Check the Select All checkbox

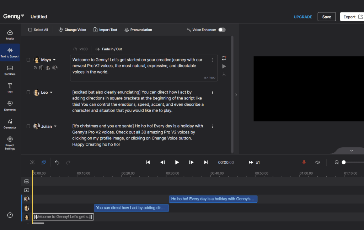30,30
